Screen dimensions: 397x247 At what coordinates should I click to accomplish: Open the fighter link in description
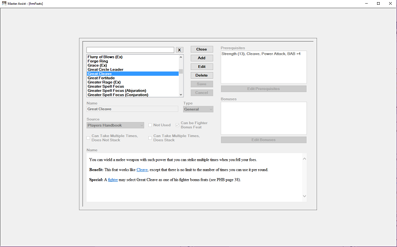point(113,180)
